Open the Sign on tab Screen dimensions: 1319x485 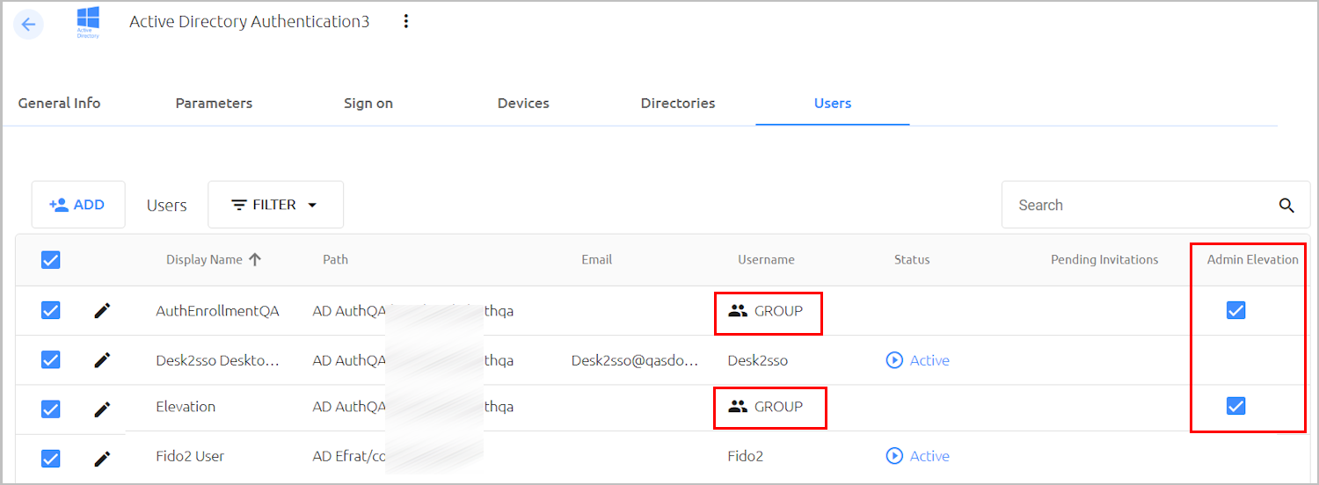(x=368, y=104)
